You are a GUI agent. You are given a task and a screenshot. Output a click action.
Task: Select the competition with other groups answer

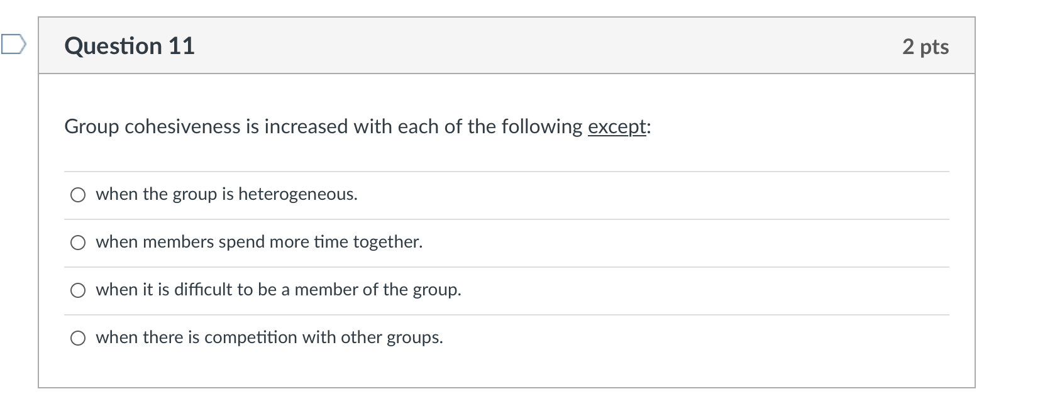(x=77, y=338)
